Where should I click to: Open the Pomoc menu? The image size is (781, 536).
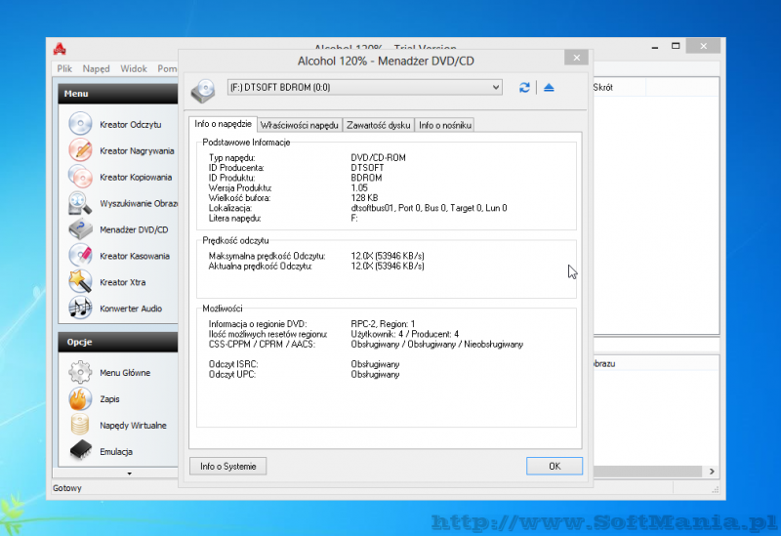[x=167, y=68]
